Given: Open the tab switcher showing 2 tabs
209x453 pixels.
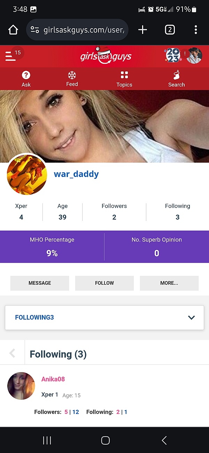Looking at the screenshot, I should [x=170, y=30].
